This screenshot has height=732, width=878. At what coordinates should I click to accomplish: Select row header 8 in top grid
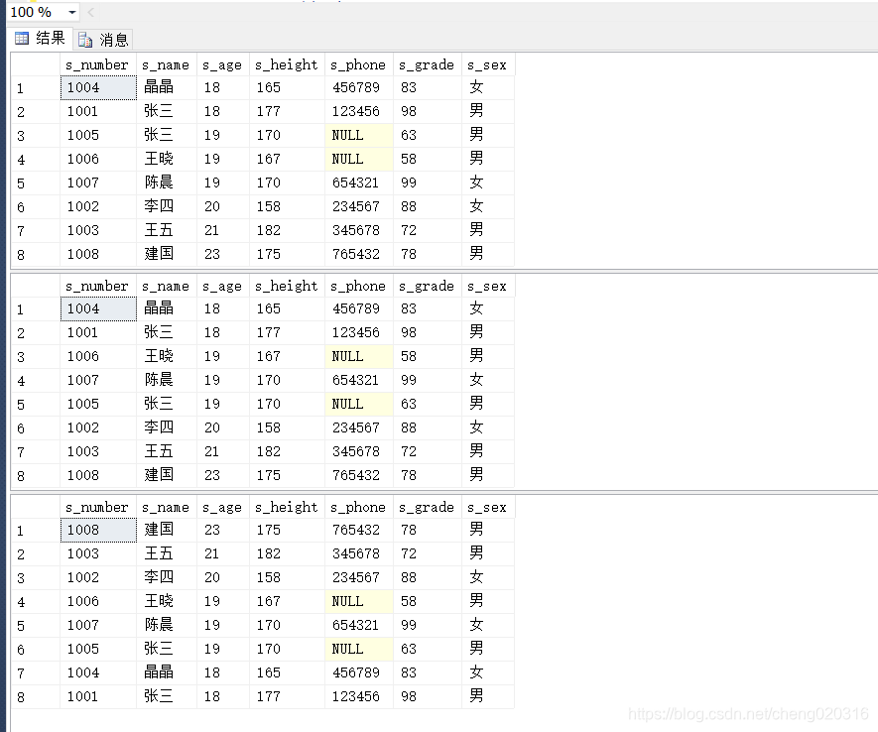tap(36, 254)
